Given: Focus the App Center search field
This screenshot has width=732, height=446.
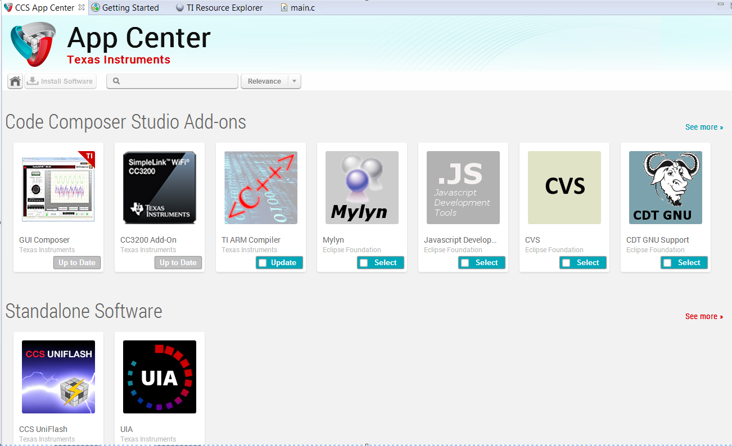Looking at the screenshot, I should tap(173, 81).
